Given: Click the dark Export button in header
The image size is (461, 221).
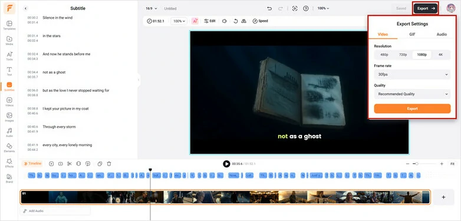Looking at the screenshot, I should point(426,8).
